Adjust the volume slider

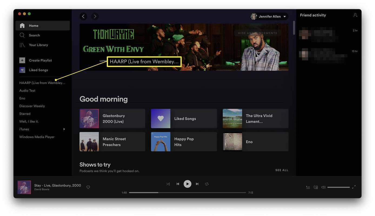point(339,187)
